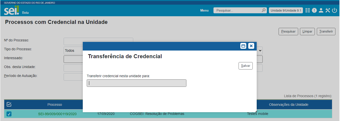The width and height of the screenshot is (340, 121).
Task: Open process link SEI-99/009/000119/2020
Action: tap(57, 114)
